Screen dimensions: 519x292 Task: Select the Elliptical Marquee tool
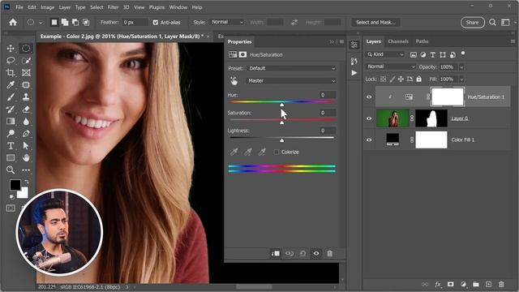click(x=26, y=49)
